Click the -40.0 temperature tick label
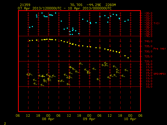 click(148, 36)
